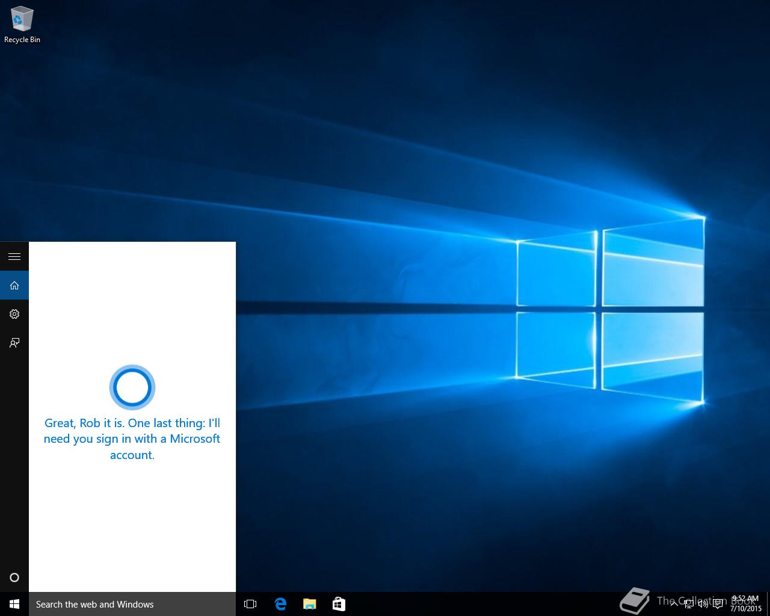This screenshot has width=770, height=616.
Task: Expand hidden system tray icons chevron
Action: click(x=674, y=604)
